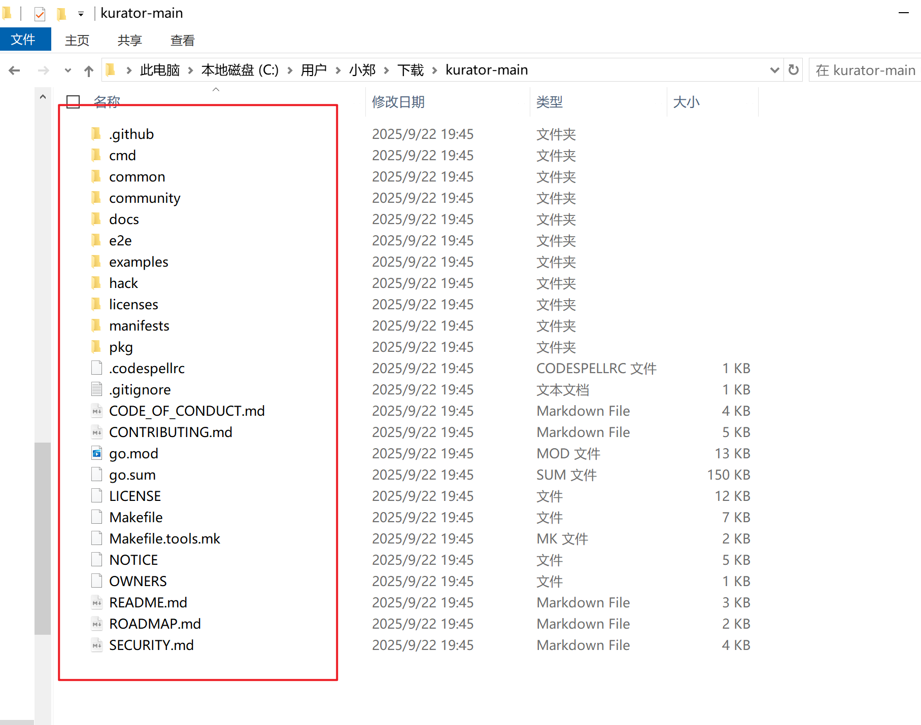
Task: Click the licenses folder icon
Action: tap(96, 304)
